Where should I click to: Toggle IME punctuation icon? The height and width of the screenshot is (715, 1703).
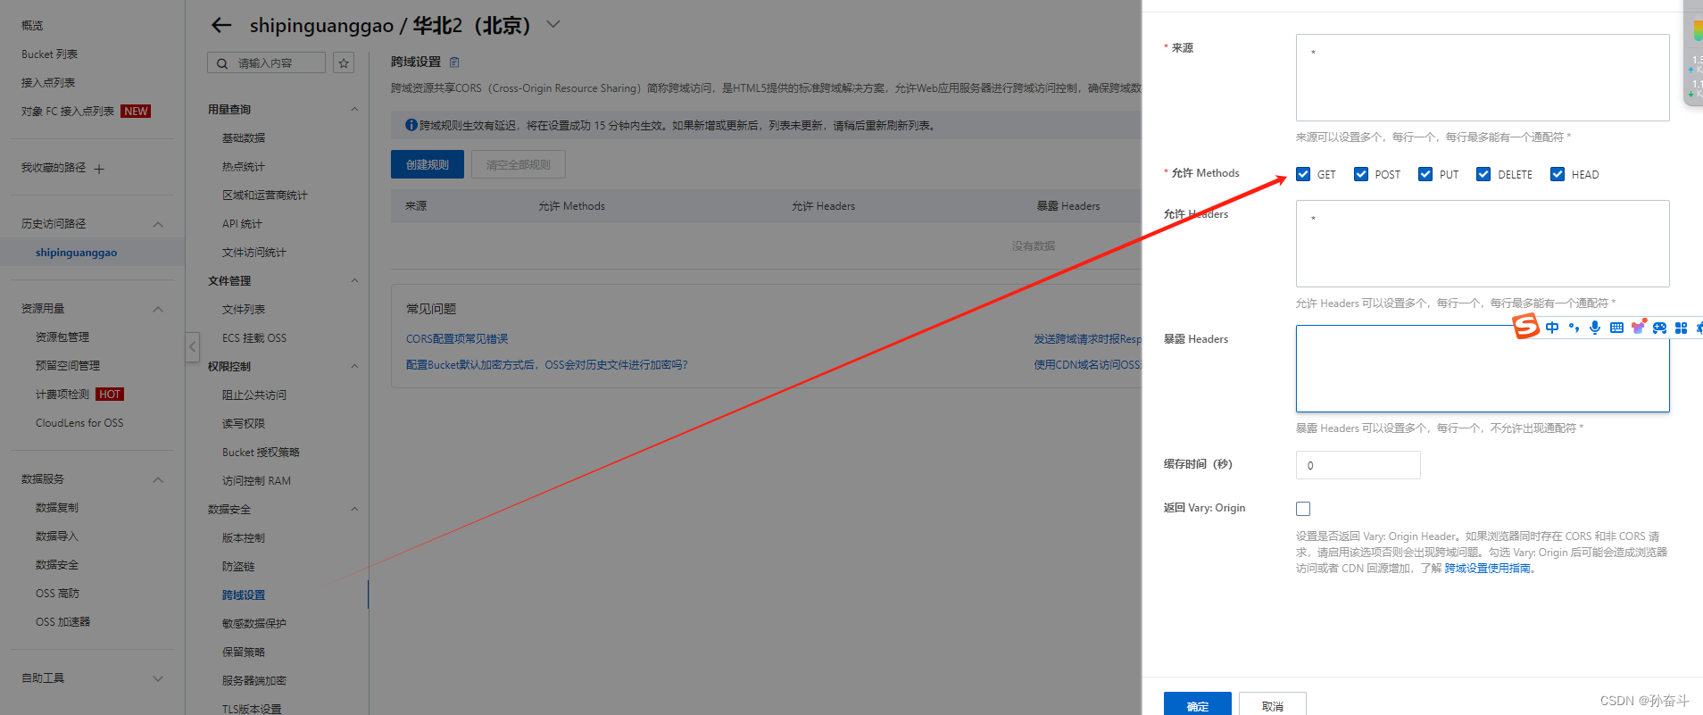point(1574,328)
